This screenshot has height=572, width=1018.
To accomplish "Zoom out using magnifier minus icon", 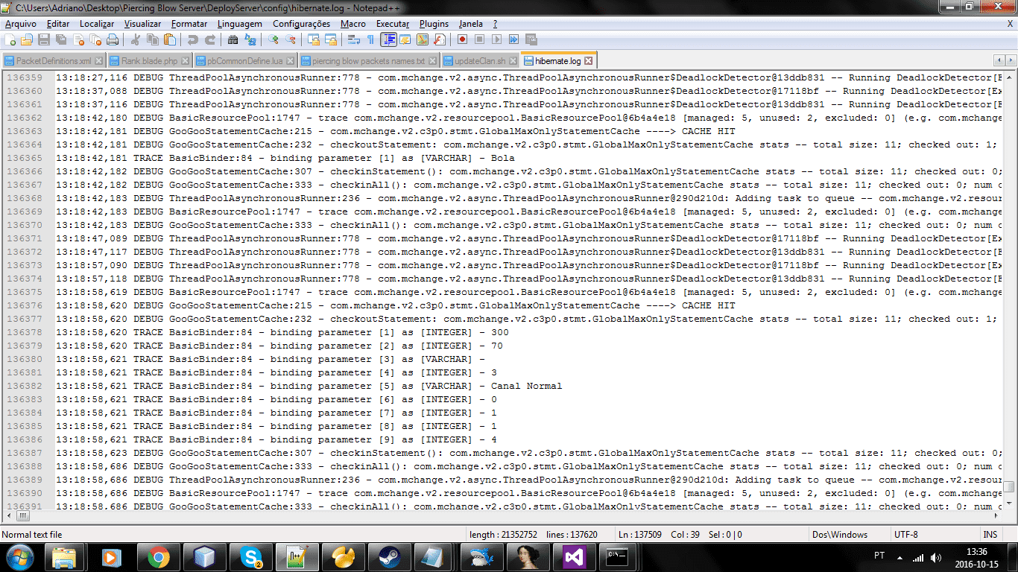I will (291, 39).
